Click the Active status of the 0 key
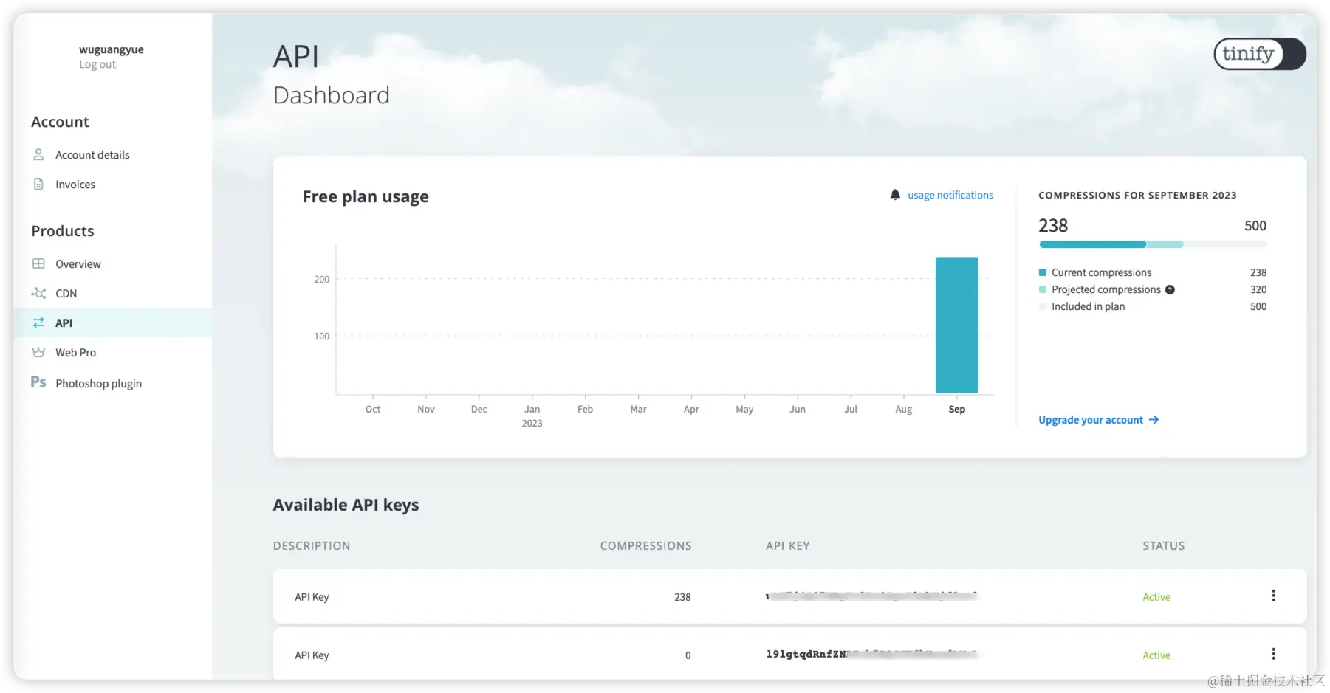This screenshot has width=1330, height=693. [x=1156, y=655]
